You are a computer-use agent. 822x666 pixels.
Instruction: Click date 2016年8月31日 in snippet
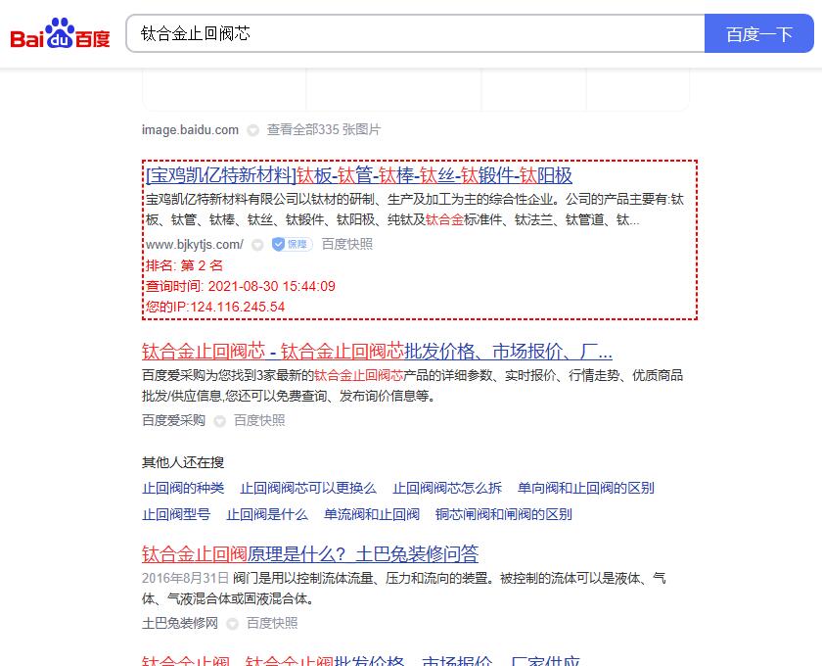(x=185, y=578)
